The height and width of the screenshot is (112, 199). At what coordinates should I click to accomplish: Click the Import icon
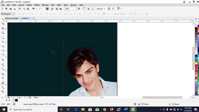tap(52, 9)
